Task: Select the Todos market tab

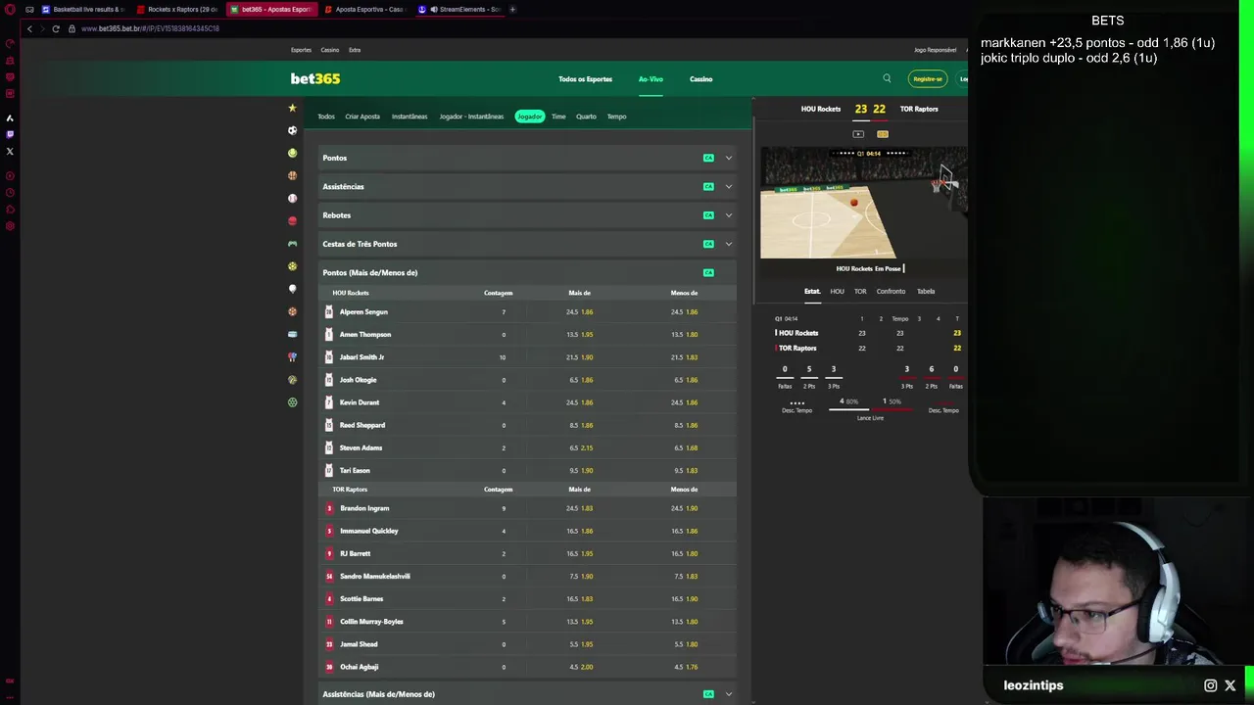Action: click(326, 117)
